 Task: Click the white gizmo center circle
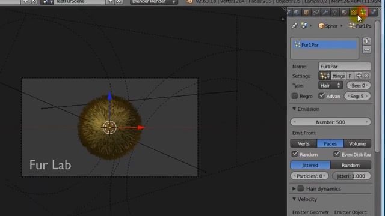click(109, 127)
